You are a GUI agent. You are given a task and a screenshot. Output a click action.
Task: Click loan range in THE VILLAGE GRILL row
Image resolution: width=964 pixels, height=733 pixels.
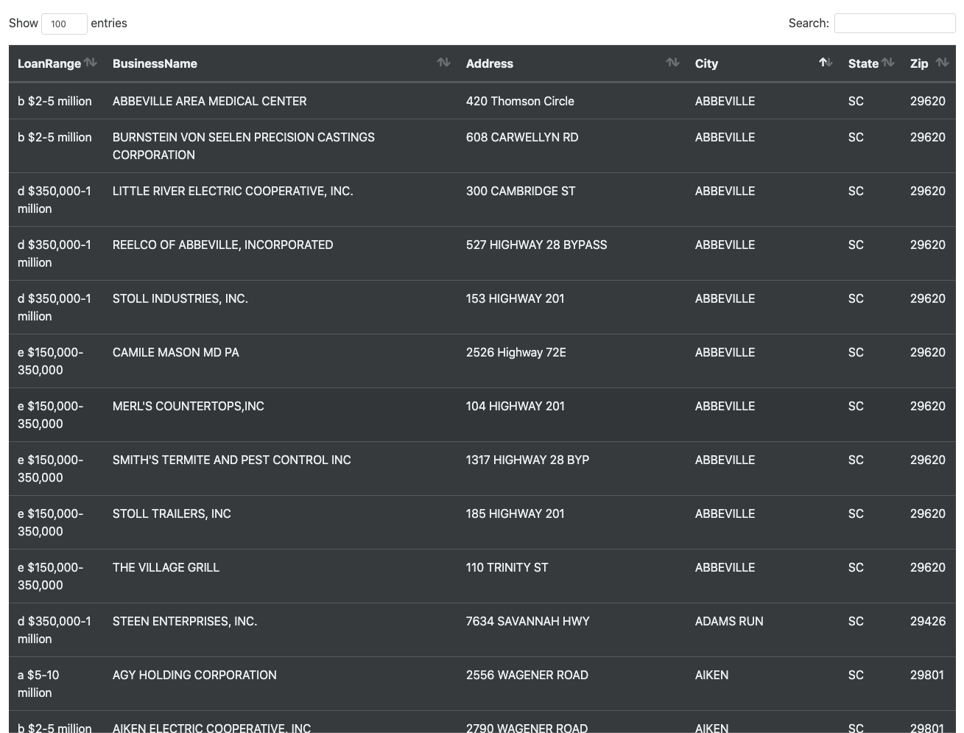(x=51, y=576)
